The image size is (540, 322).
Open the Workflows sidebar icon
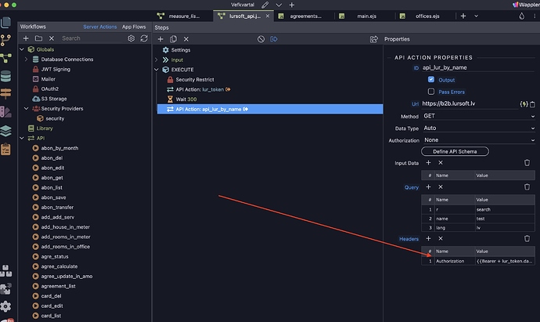(5, 58)
